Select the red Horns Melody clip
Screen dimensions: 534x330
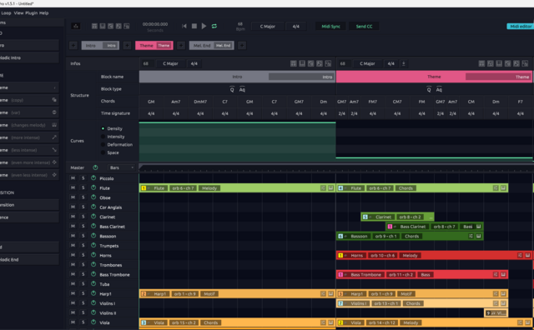[435, 255]
